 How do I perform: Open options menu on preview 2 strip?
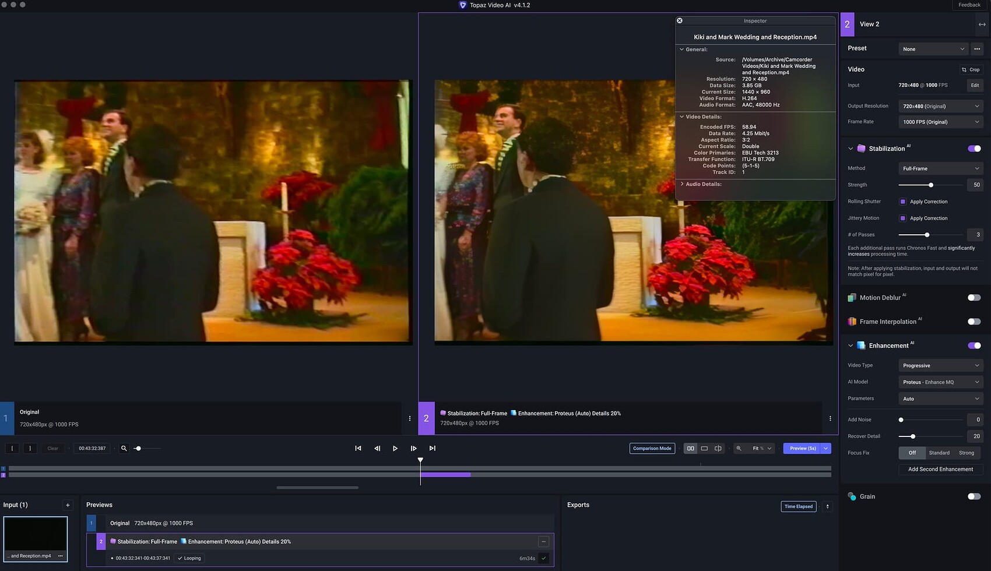click(830, 418)
